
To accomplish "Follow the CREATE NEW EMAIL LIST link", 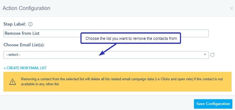I will point(26,68).
